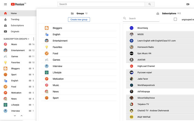Select the AVATAR subscription
The height and width of the screenshot is (121, 194).
click(x=160, y=60)
